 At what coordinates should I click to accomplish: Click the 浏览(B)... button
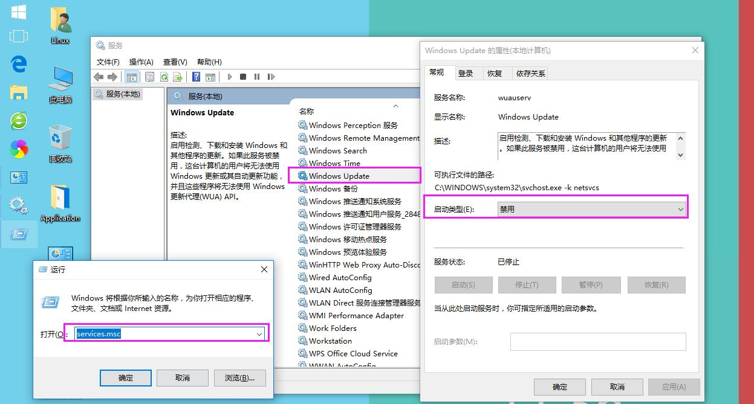[x=239, y=377]
